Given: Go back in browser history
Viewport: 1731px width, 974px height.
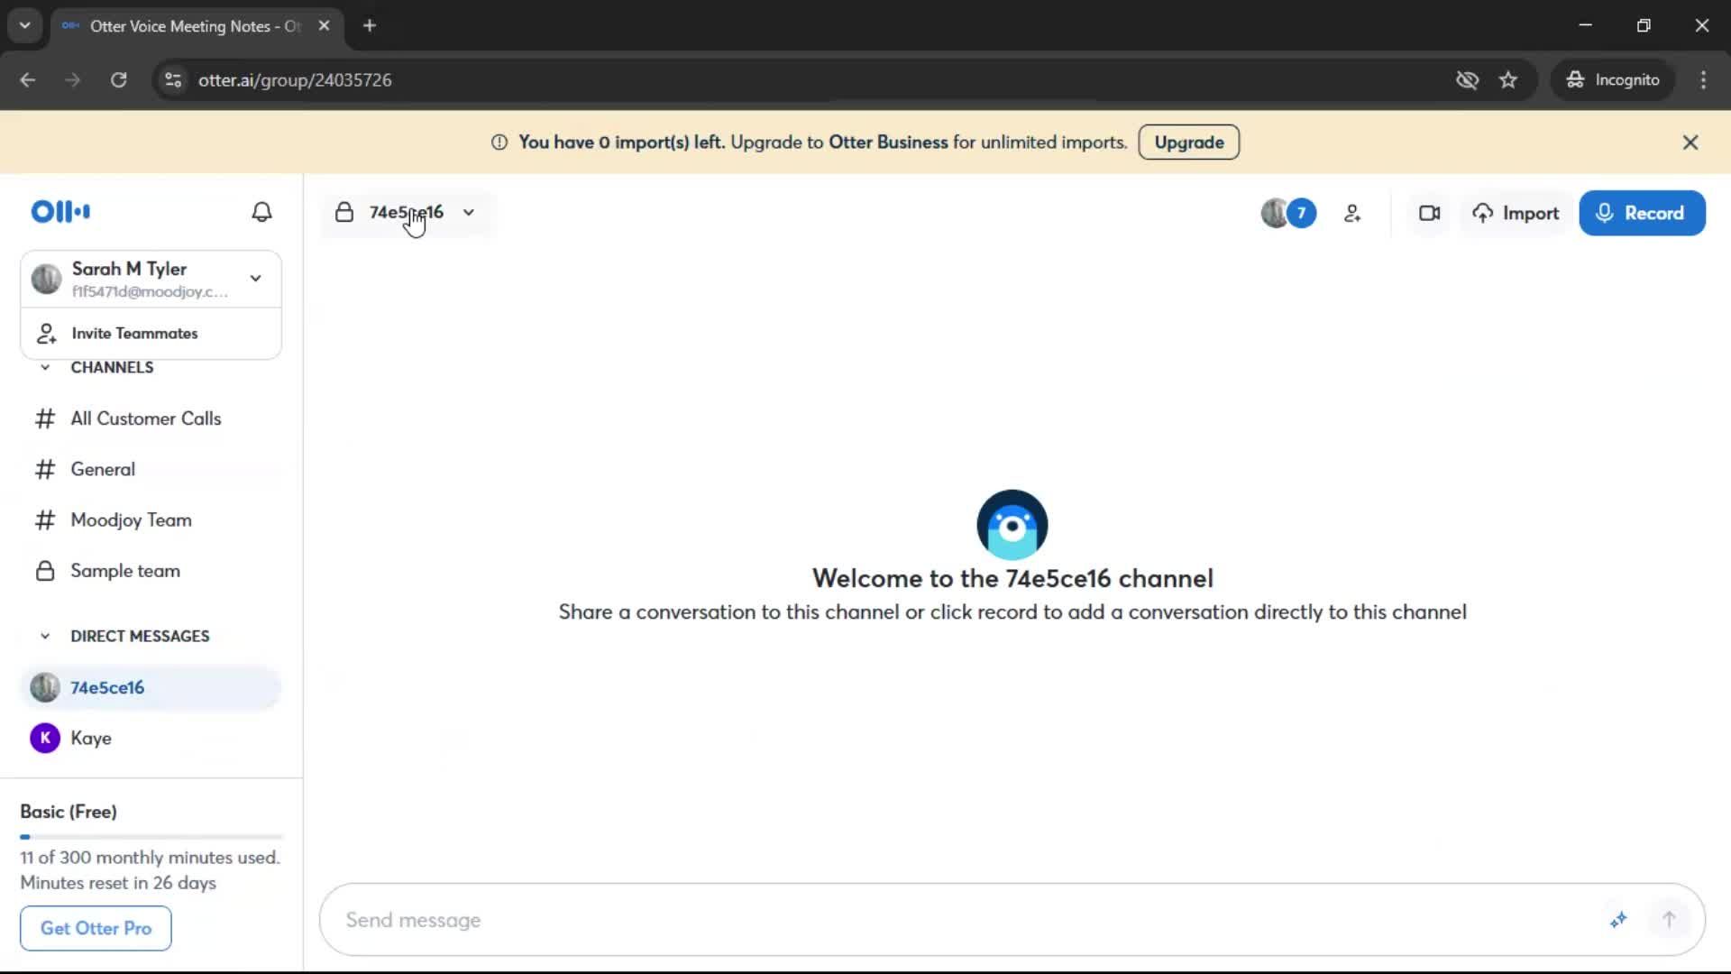Looking at the screenshot, I should (x=28, y=80).
